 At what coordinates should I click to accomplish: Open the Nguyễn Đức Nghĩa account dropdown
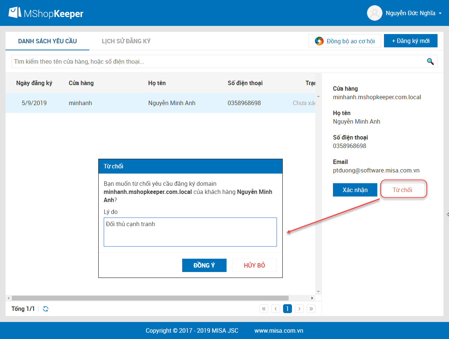pos(414,13)
